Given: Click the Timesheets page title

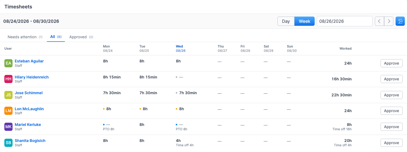Looking at the screenshot, I should 18,7.
